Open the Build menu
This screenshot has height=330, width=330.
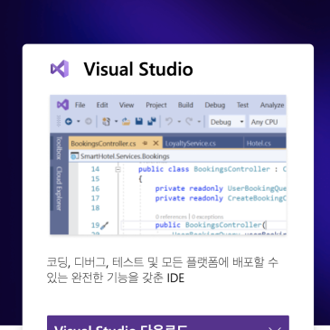pos(185,105)
